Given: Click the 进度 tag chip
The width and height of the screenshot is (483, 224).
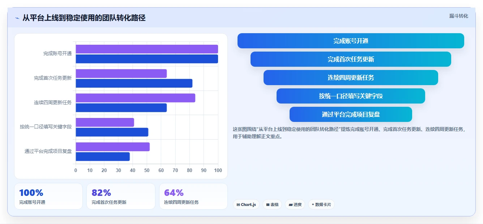Looking at the screenshot, I should (295, 205).
